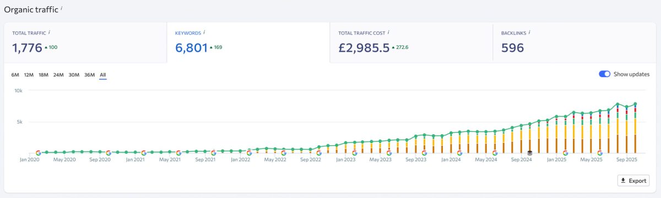Open the Google update marker beside May 2023
Image resolution: width=661 pixels, height=198 pixels.
point(389,153)
